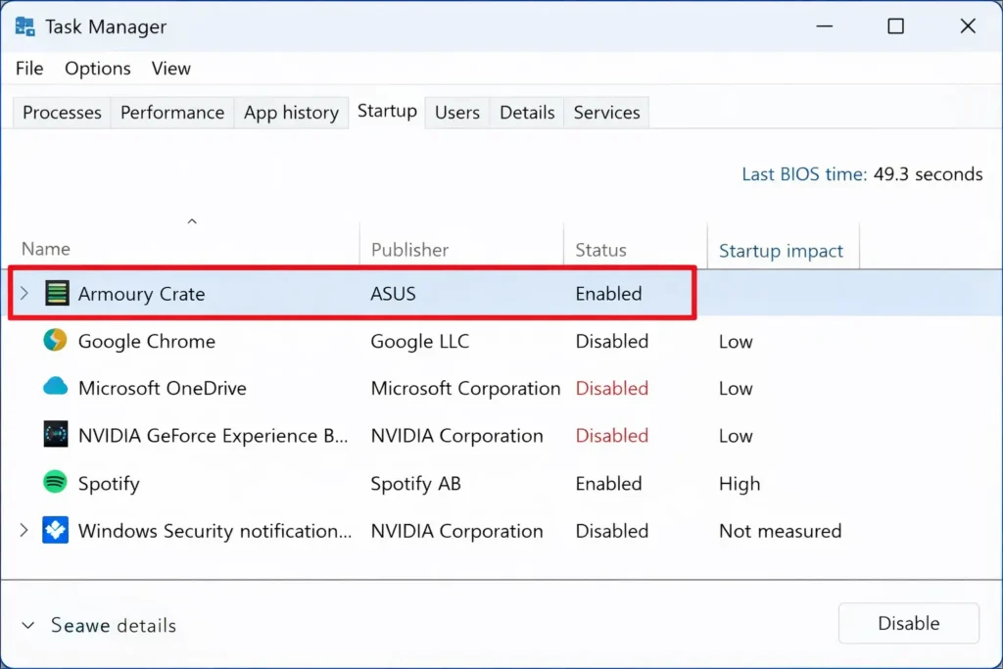Image resolution: width=1003 pixels, height=669 pixels.
Task: Click the Armoury Crate app icon
Action: point(56,293)
